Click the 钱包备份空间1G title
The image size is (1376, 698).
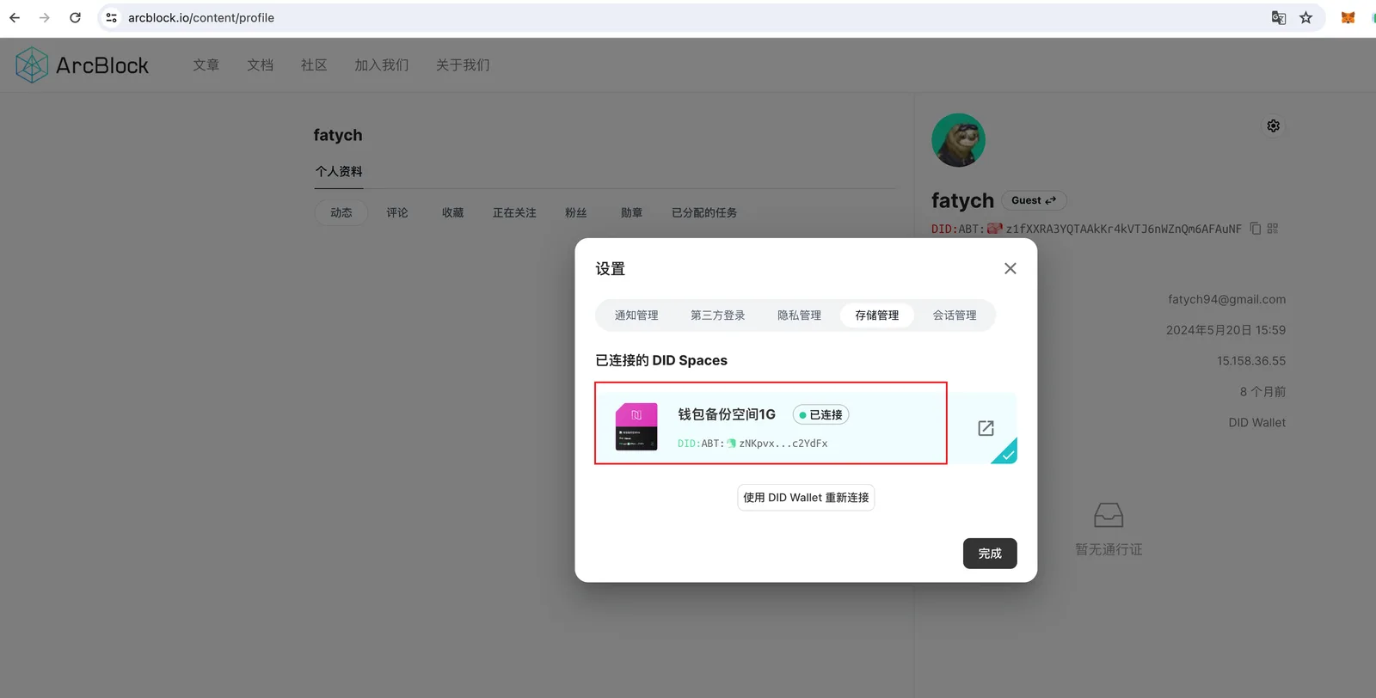click(727, 414)
